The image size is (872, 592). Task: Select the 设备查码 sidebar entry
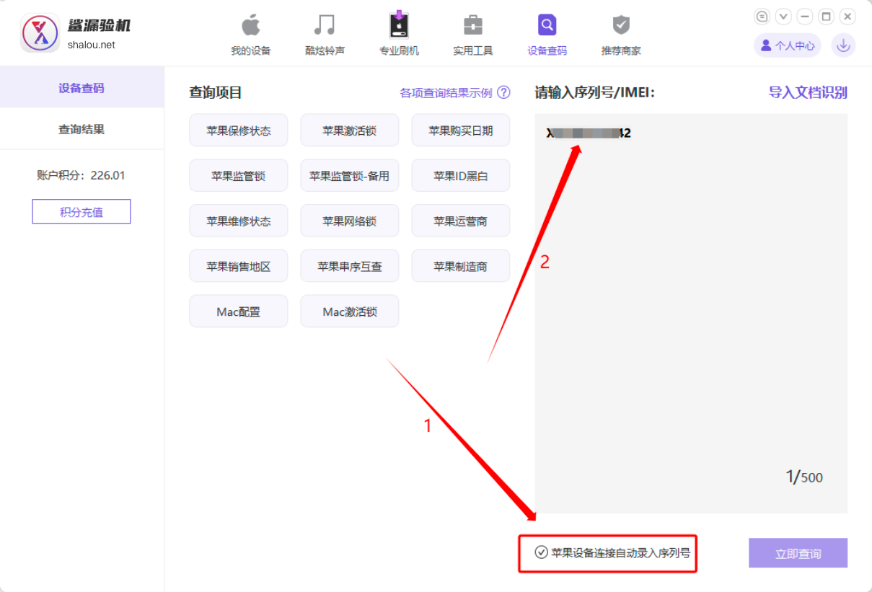(82, 87)
